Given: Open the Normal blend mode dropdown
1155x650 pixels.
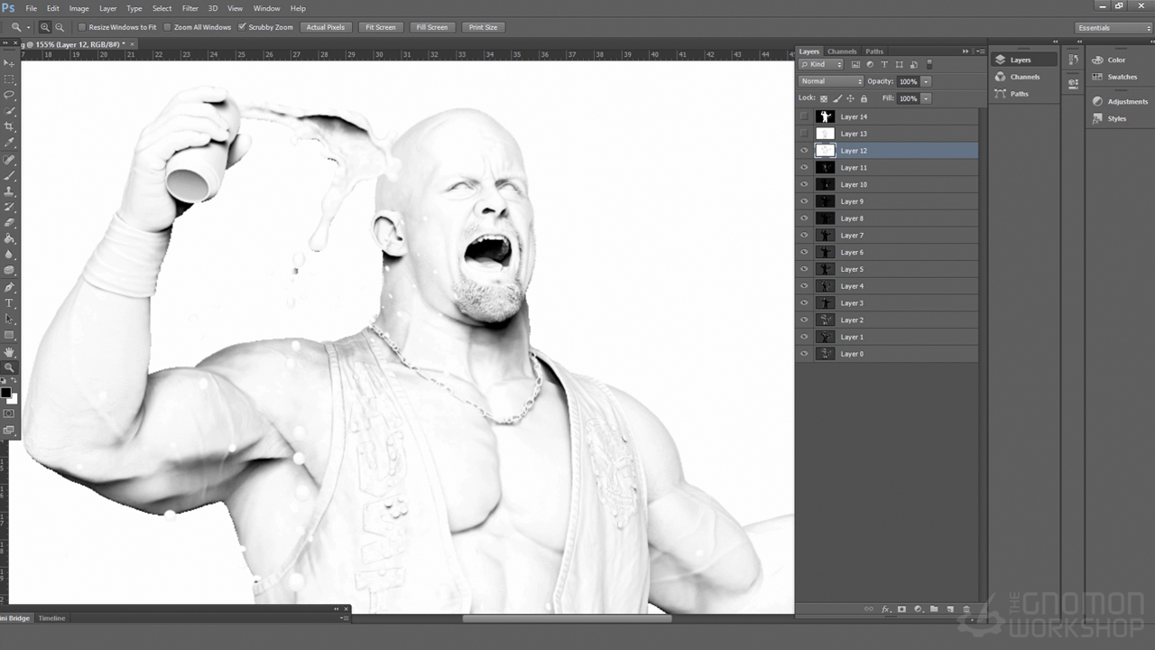Looking at the screenshot, I should [830, 81].
